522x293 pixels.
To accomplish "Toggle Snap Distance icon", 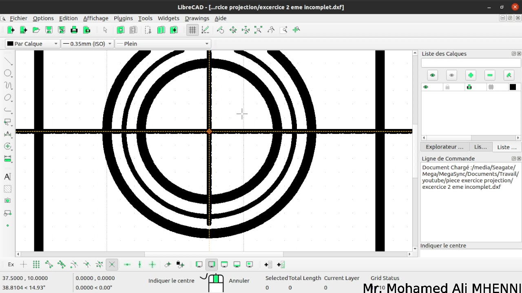I will [x=100, y=265].
